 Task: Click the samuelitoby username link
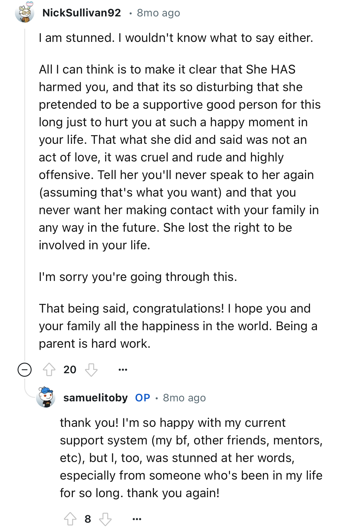[x=96, y=398]
